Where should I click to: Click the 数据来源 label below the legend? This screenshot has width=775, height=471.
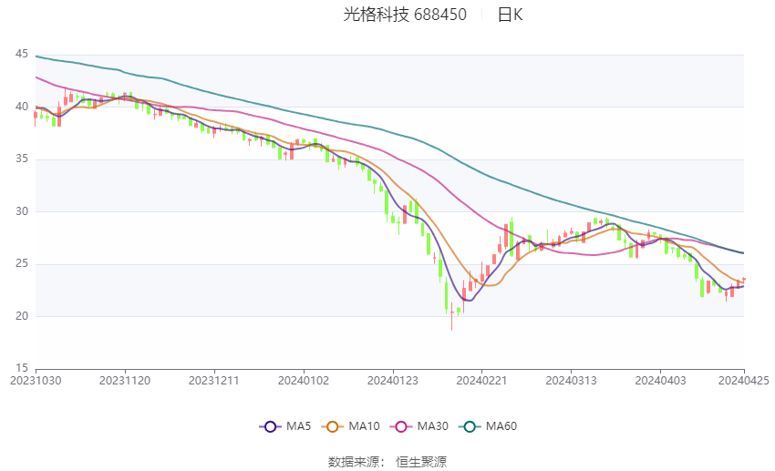tap(354, 462)
